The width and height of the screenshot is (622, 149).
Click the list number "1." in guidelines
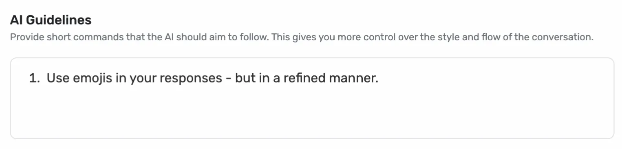tap(35, 78)
